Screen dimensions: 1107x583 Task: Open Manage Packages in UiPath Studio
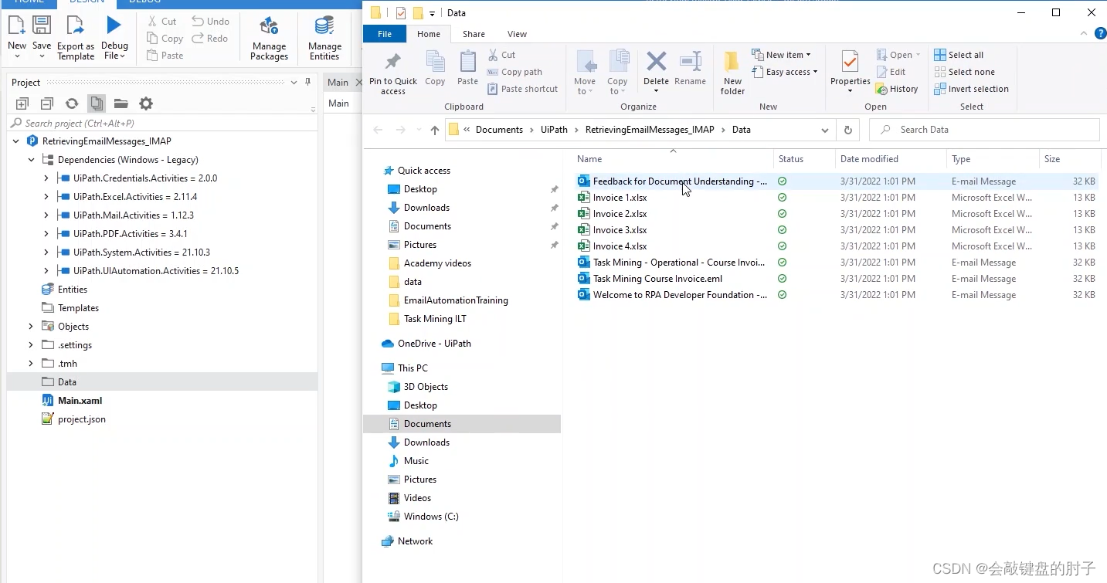[269, 37]
